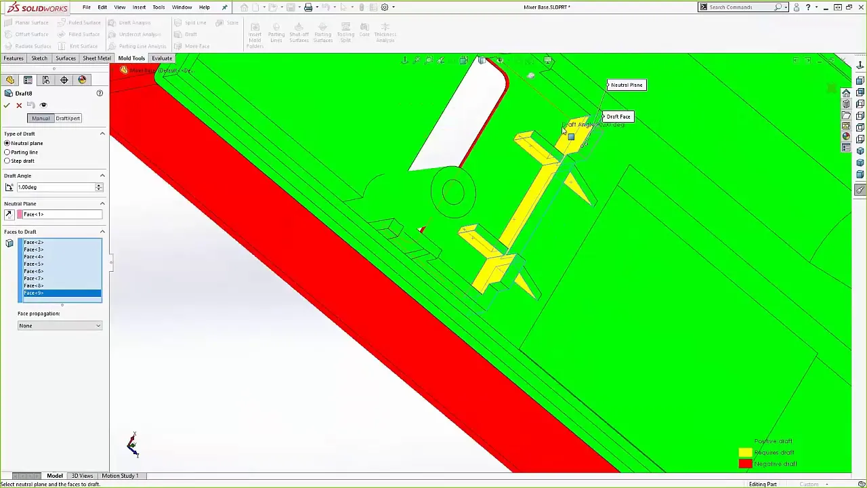
Task: Open the Tools menu
Action: coord(158,7)
